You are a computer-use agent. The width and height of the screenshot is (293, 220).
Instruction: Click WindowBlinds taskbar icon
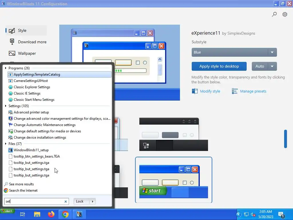[79, 214]
